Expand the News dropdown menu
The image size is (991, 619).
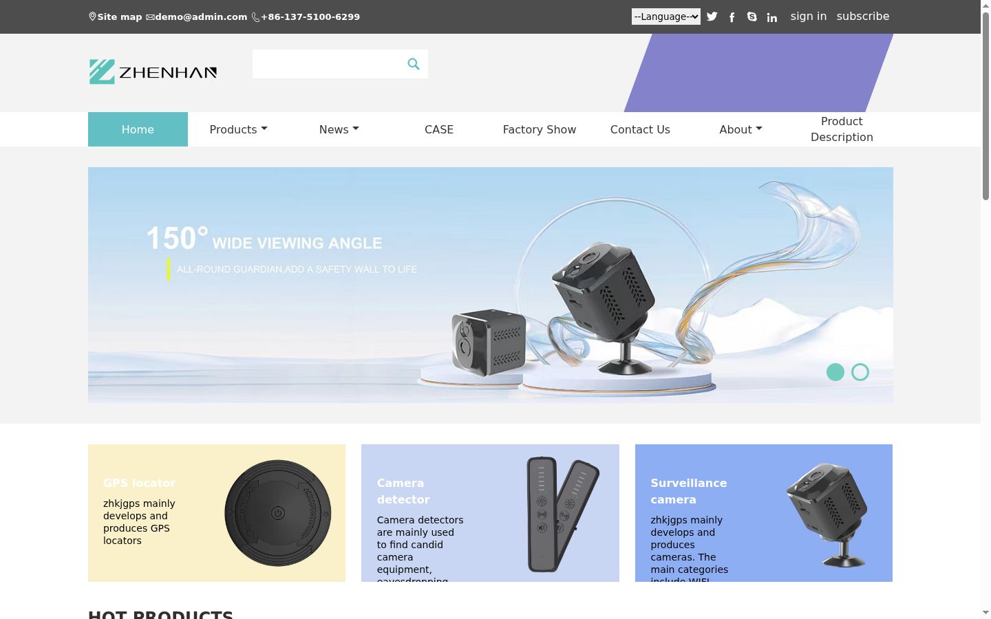pyautogui.click(x=339, y=129)
